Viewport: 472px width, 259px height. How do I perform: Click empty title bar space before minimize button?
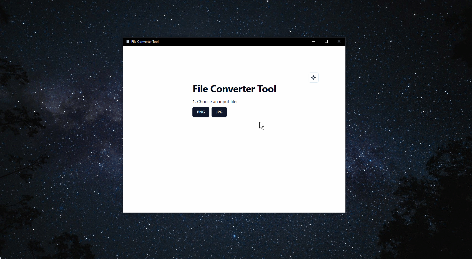(x=236, y=42)
